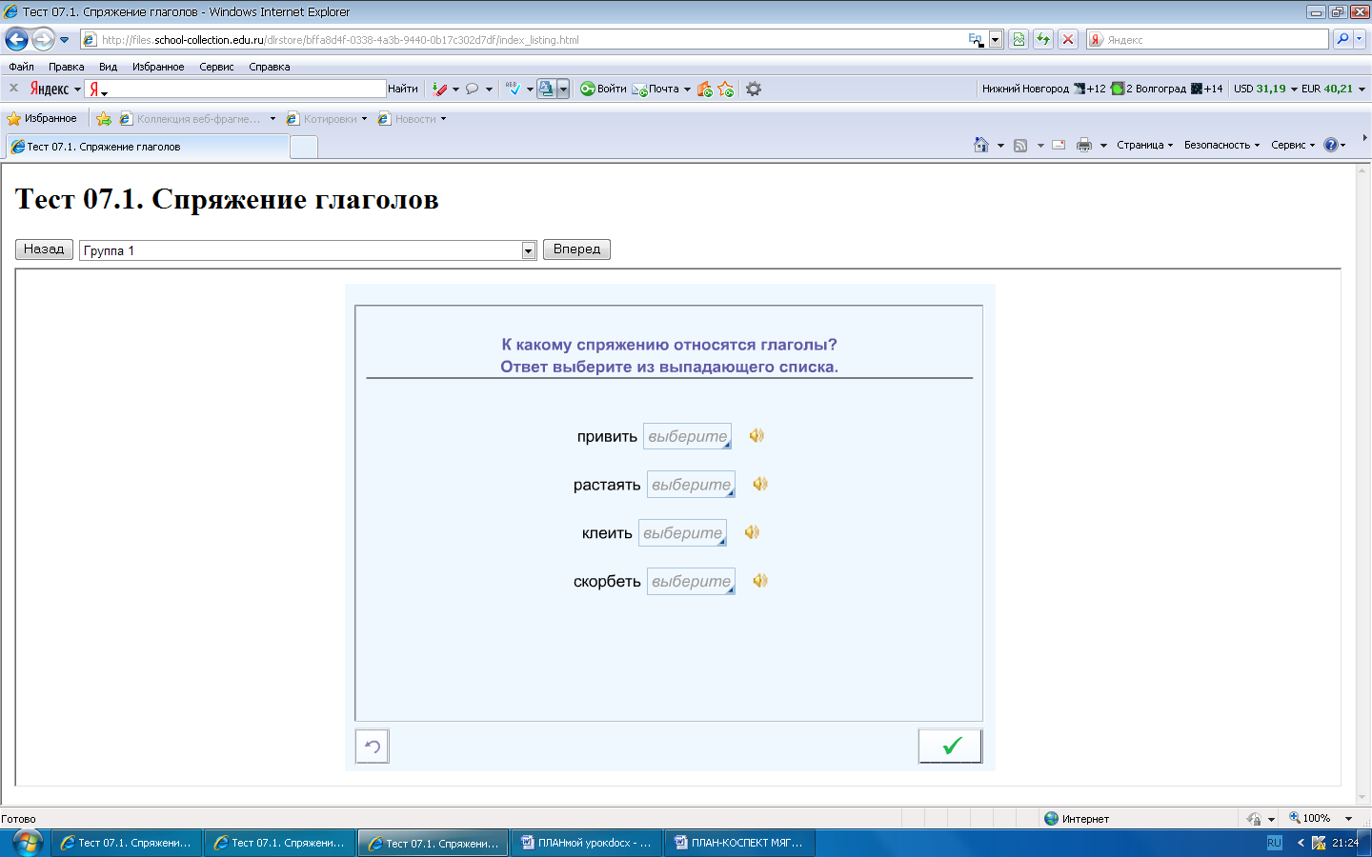The height and width of the screenshot is (857, 1372).
Task: Open the Избранное menu in the menu bar
Action: pyautogui.click(x=158, y=67)
